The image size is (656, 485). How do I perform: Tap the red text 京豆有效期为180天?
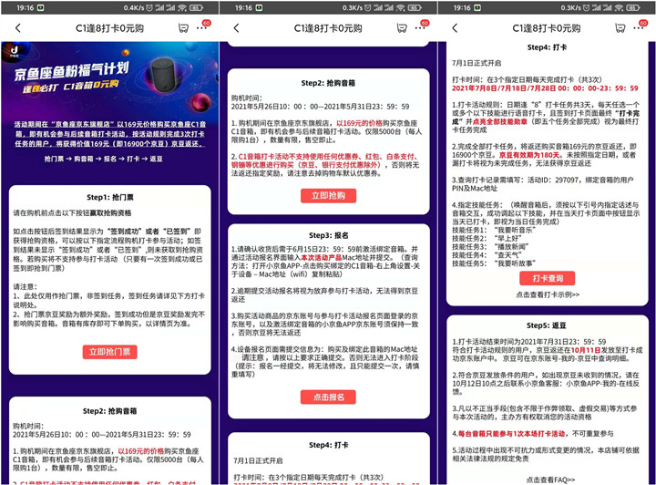529,155
